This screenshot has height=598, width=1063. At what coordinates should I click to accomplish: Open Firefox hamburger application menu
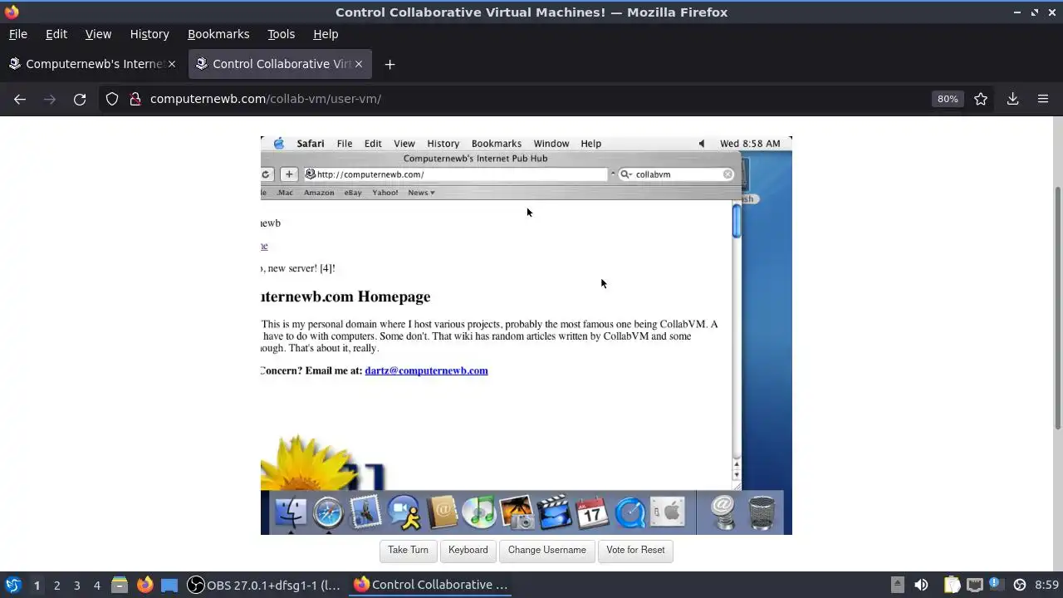point(1043,99)
